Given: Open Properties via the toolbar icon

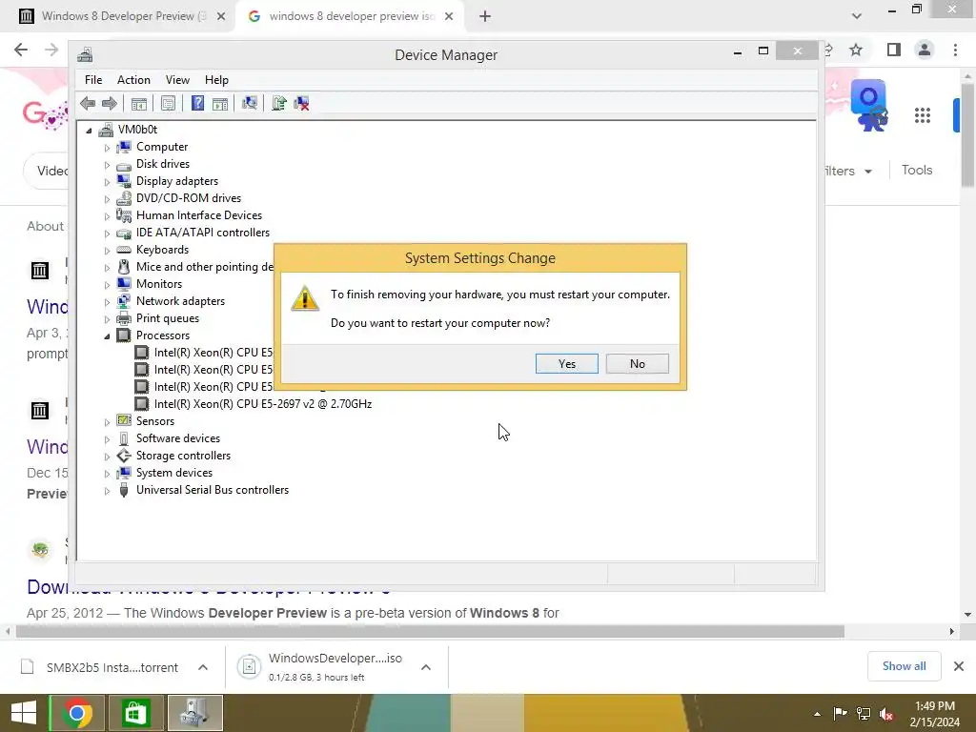Looking at the screenshot, I should [x=168, y=103].
